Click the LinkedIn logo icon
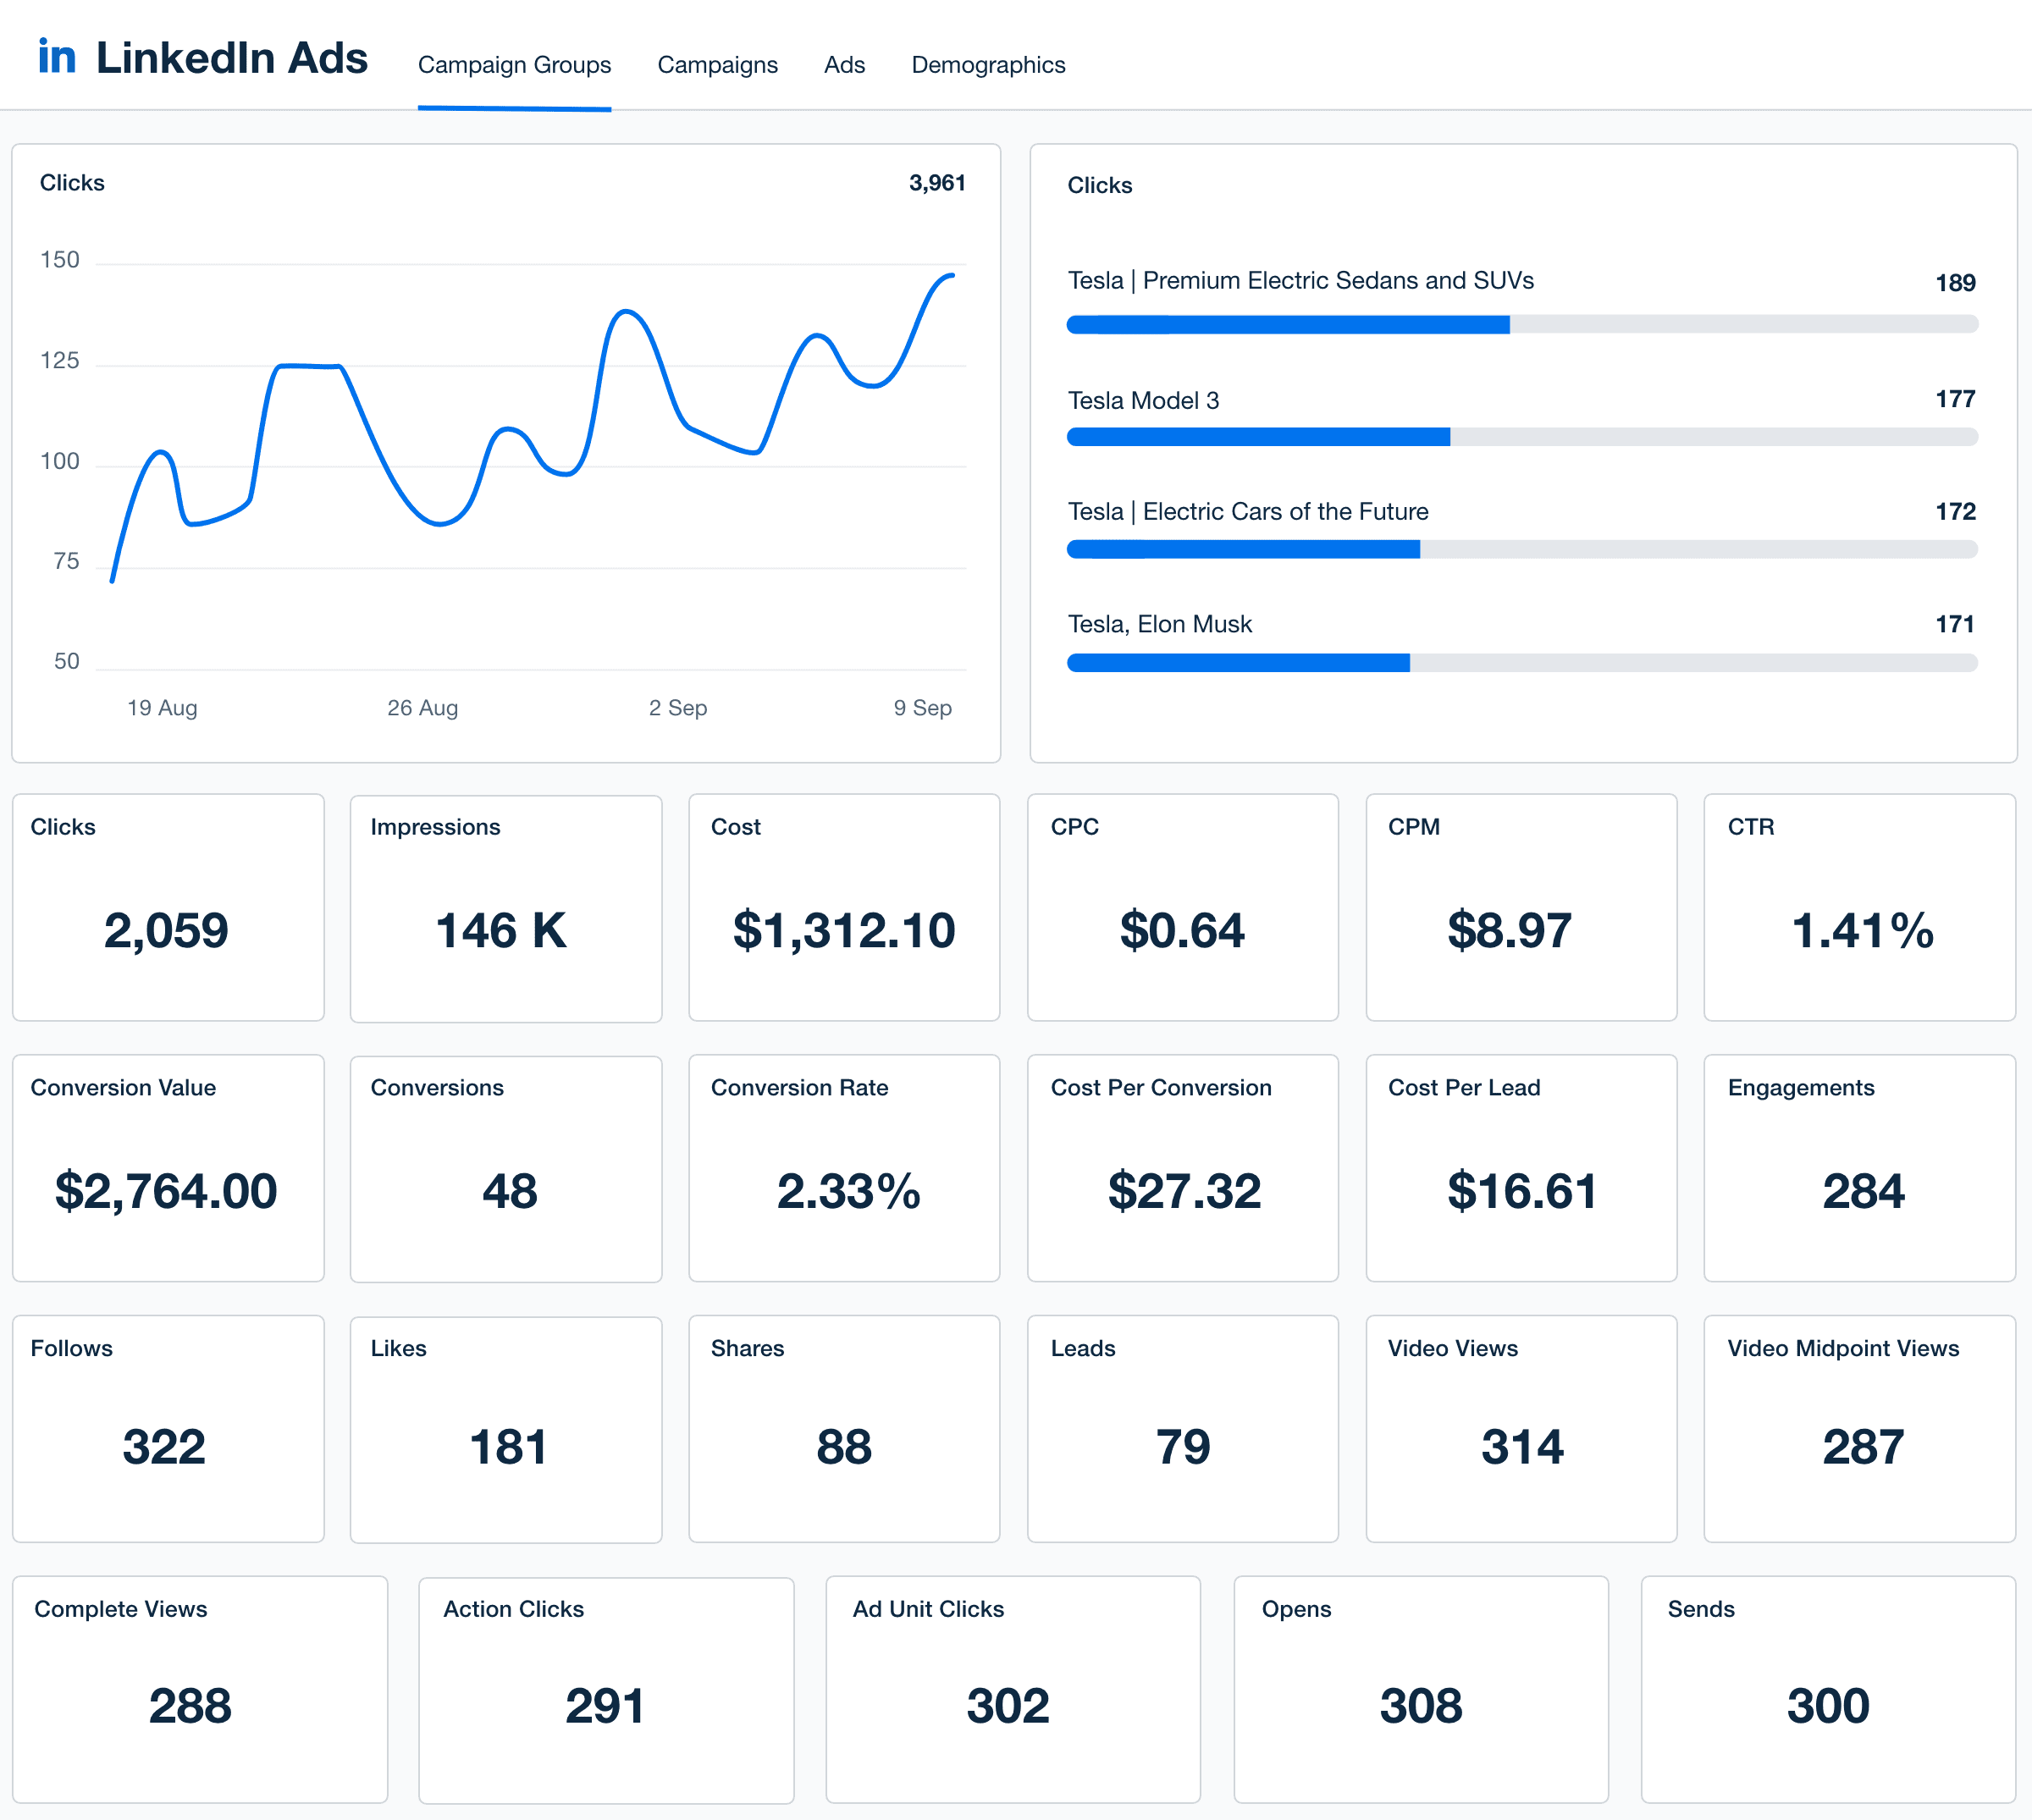Screen dimensions: 2032x1820 (x=58, y=57)
